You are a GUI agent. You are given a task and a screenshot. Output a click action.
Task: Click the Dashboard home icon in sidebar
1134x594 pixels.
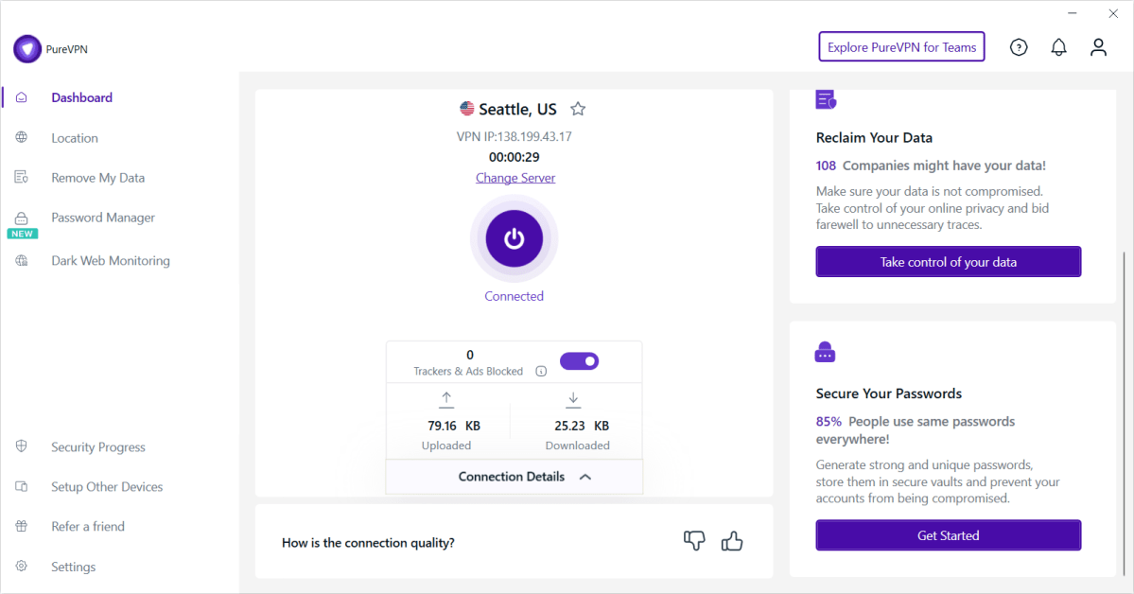(22, 96)
